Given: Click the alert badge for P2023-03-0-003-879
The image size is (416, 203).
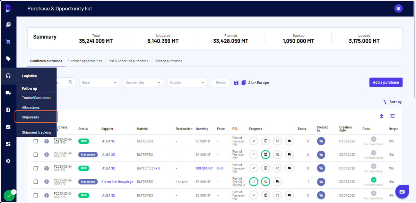Looking at the screenshot, I should (x=47, y=141).
